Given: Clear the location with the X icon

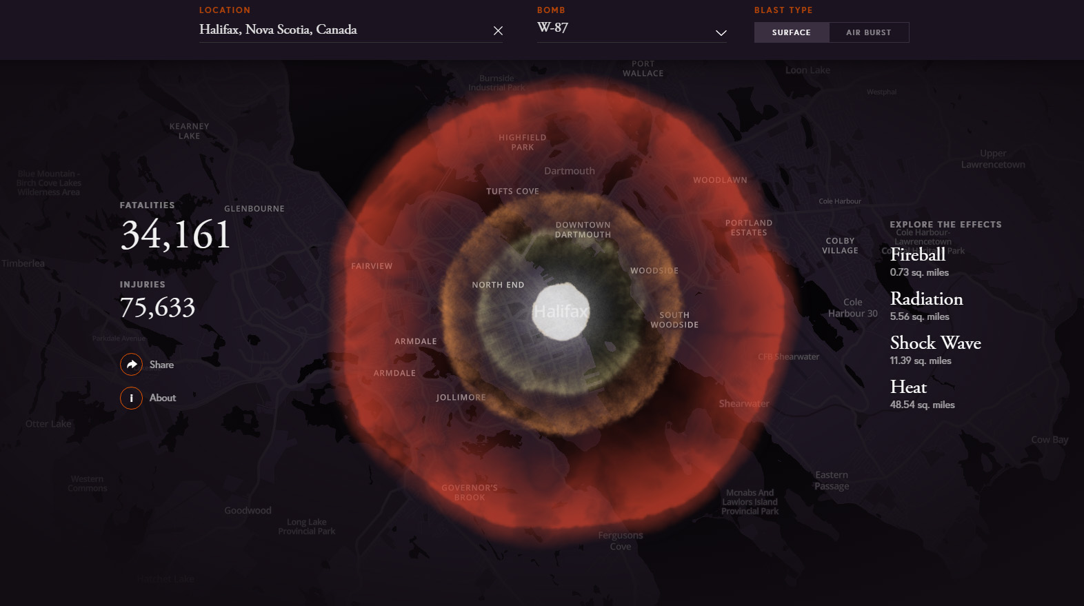Looking at the screenshot, I should point(498,31).
